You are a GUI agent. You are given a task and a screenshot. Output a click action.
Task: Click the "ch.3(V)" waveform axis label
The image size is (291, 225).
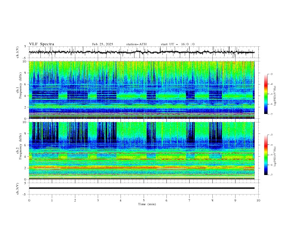coord(18,189)
